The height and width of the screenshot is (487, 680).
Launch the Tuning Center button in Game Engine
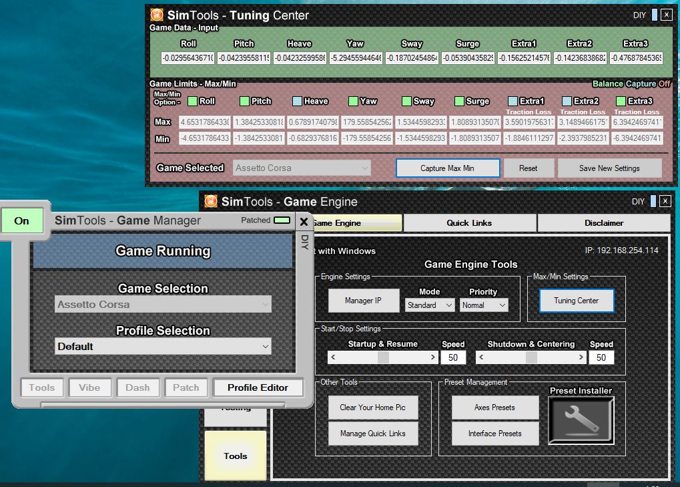tap(577, 301)
